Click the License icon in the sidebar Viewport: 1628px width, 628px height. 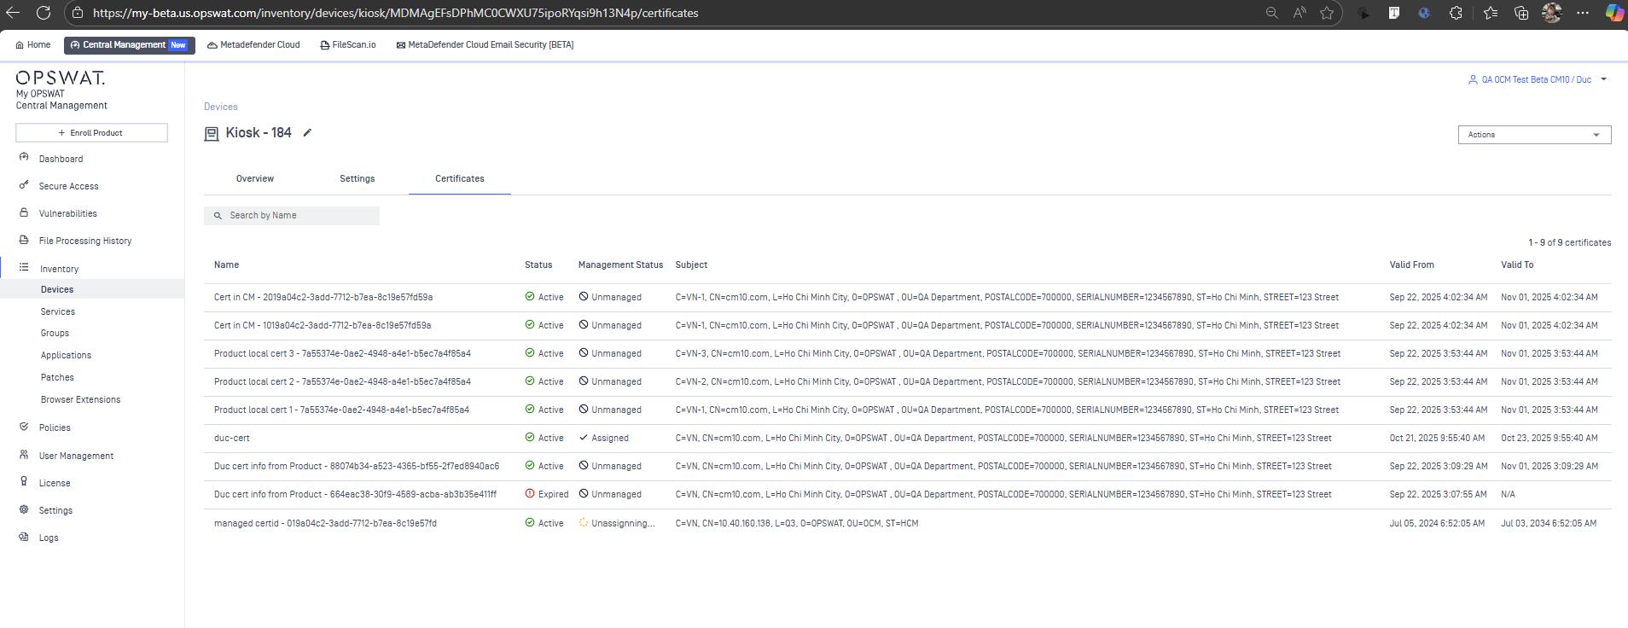click(x=24, y=482)
